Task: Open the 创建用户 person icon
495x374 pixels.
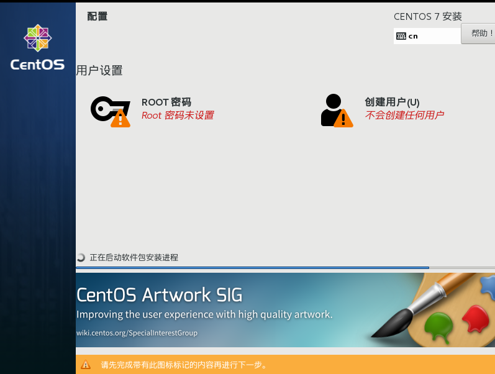Action: [x=337, y=111]
